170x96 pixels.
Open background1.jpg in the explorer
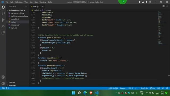point(17,13)
